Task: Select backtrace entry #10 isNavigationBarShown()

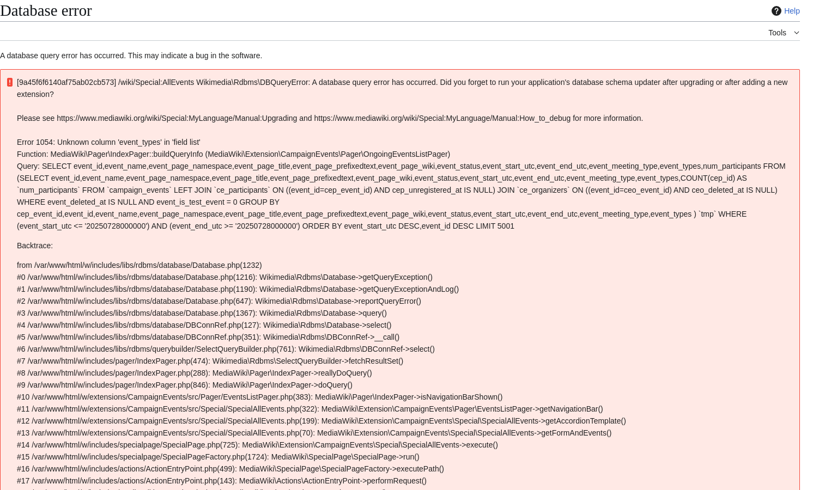Action: pyautogui.click(x=259, y=397)
